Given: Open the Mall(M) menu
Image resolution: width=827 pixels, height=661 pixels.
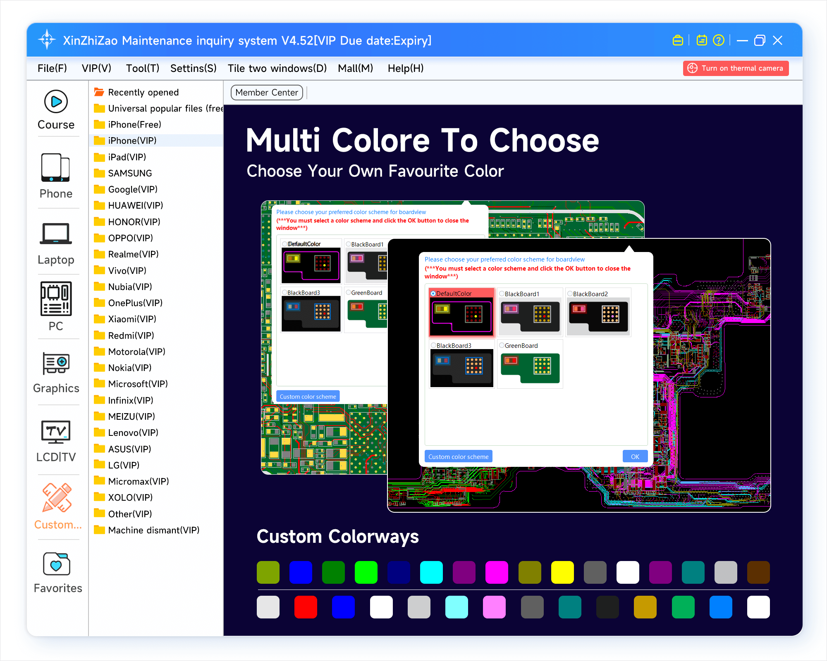Looking at the screenshot, I should (355, 68).
